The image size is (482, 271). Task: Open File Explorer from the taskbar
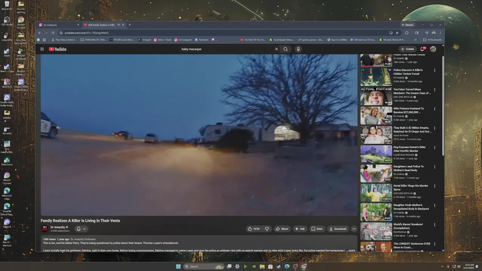point(262,266)
